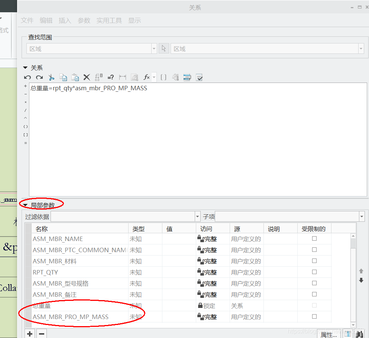Insert function with the fx icon

click(146, 77)
